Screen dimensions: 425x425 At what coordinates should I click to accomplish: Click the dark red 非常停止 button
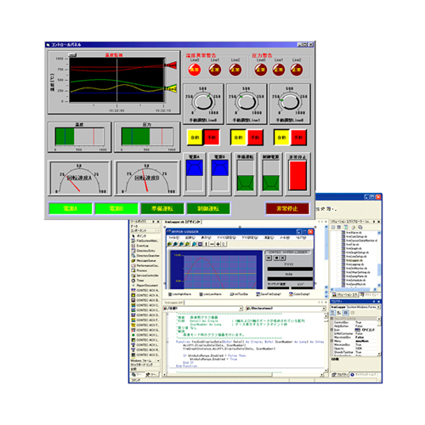(x=287, y=208)
